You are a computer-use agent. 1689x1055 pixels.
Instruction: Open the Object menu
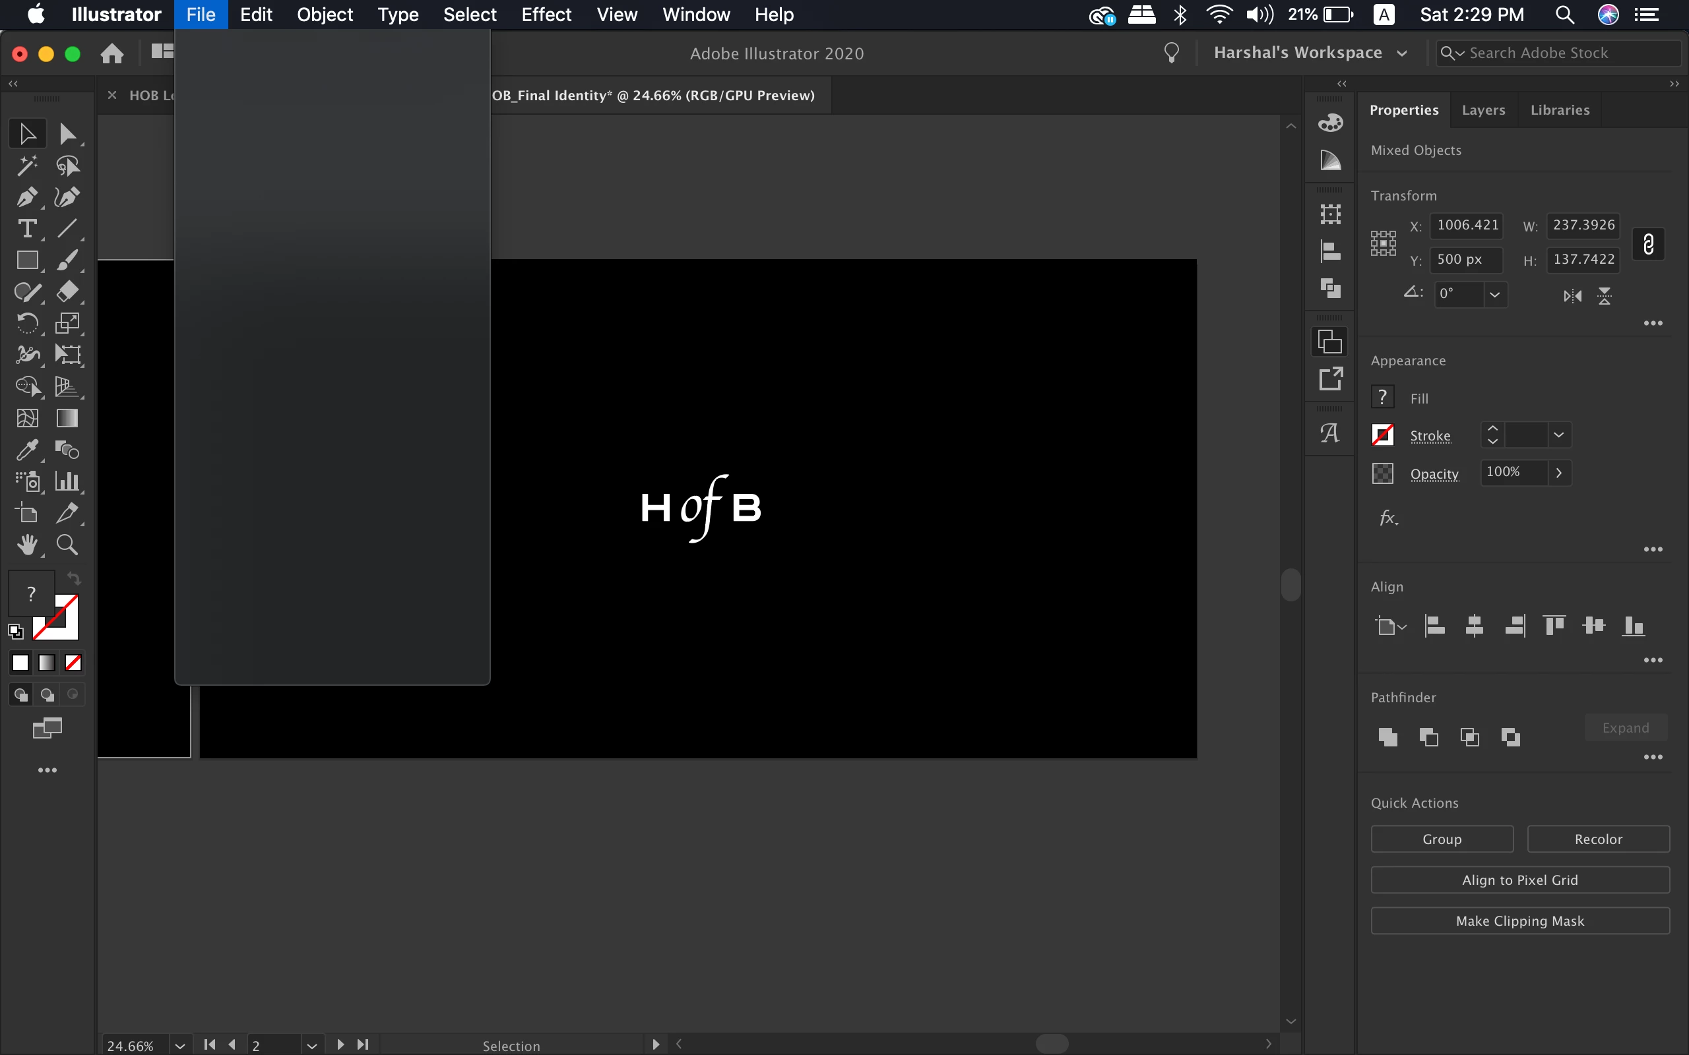pos(325,15)
